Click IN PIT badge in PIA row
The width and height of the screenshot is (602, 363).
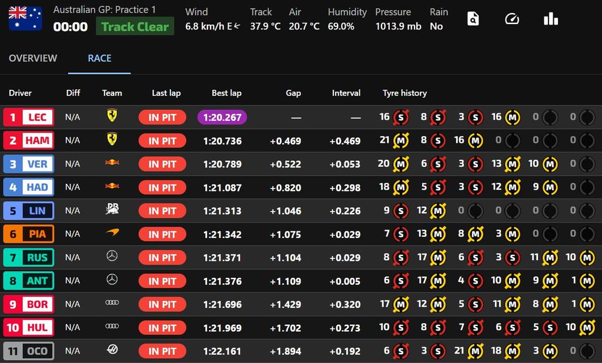pyautogui.click(x=162, y=234)
